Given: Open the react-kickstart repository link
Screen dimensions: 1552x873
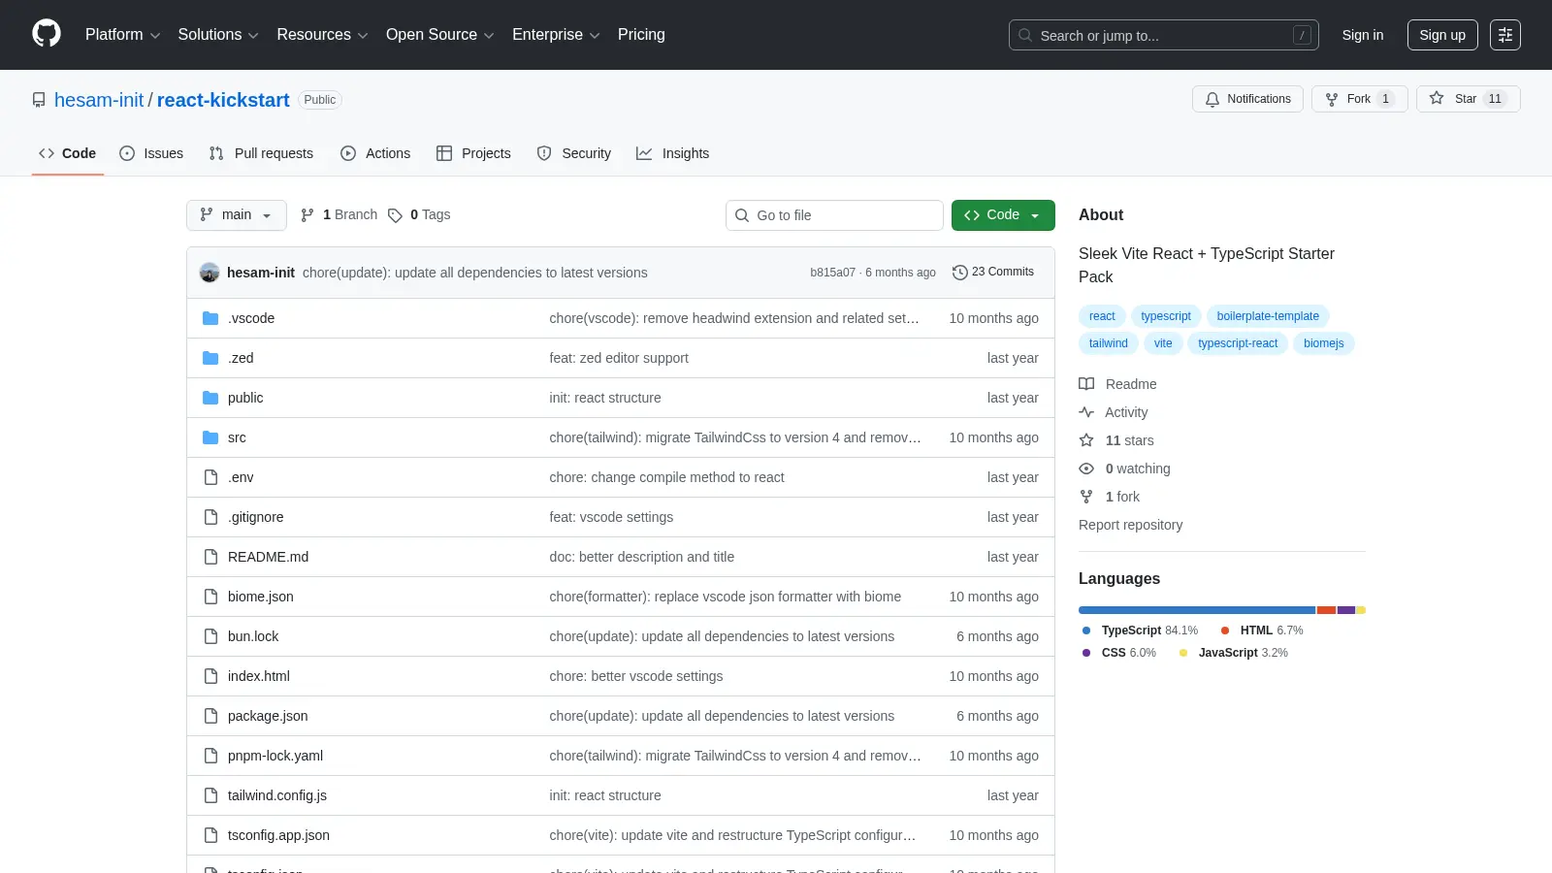Looking at the screenshot, I should click(x=223, y=100).
